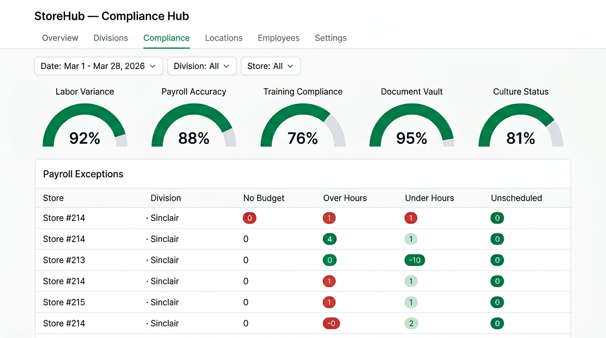Click the Over Hours column header
The width and height of the screenshot is (606, 338).
tap(345, 198)
